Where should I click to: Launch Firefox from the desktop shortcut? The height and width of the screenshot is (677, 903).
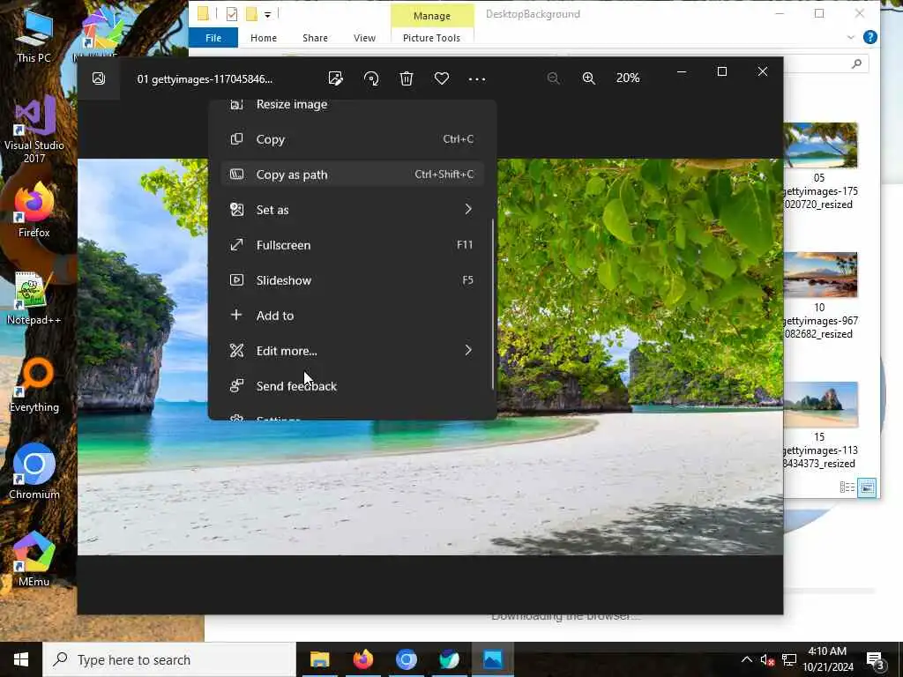(x=34, y=210)
